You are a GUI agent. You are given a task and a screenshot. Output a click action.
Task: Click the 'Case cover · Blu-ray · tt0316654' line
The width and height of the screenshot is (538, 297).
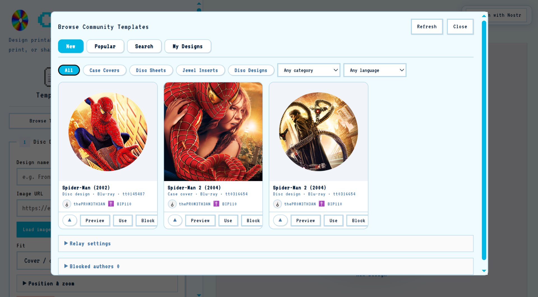point(208,194)
